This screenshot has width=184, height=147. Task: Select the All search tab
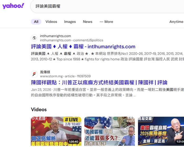pos(36,22)
